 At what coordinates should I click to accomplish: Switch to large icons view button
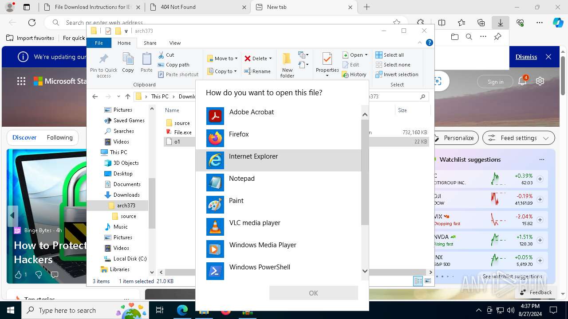tap(428, 281)
